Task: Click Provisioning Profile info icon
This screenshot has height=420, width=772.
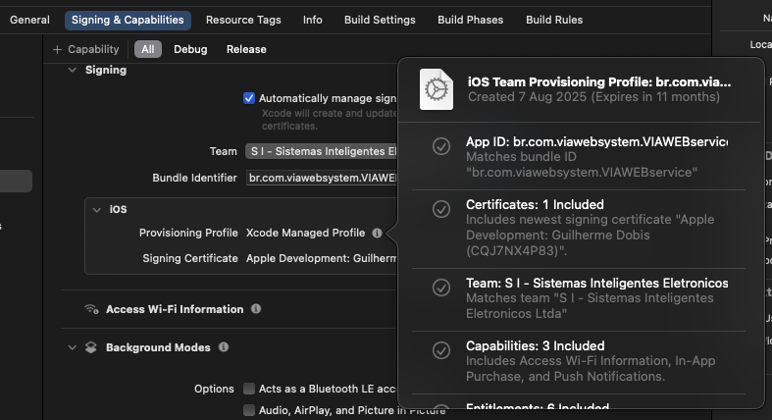Action: click(x=377, y=233)
